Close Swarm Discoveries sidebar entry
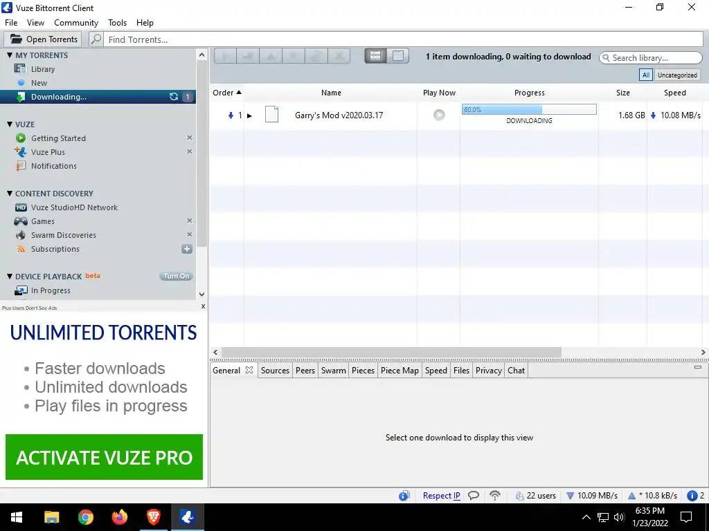 190,234
